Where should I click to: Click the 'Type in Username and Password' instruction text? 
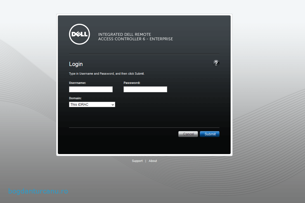pos(107,74)
